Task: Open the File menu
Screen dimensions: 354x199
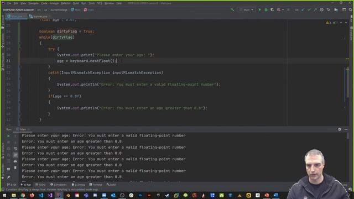Action: pos(9,3)
